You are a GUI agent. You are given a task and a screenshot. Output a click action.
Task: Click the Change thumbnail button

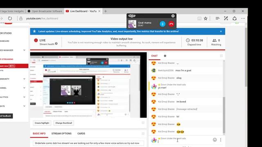[x=64, y=123]
